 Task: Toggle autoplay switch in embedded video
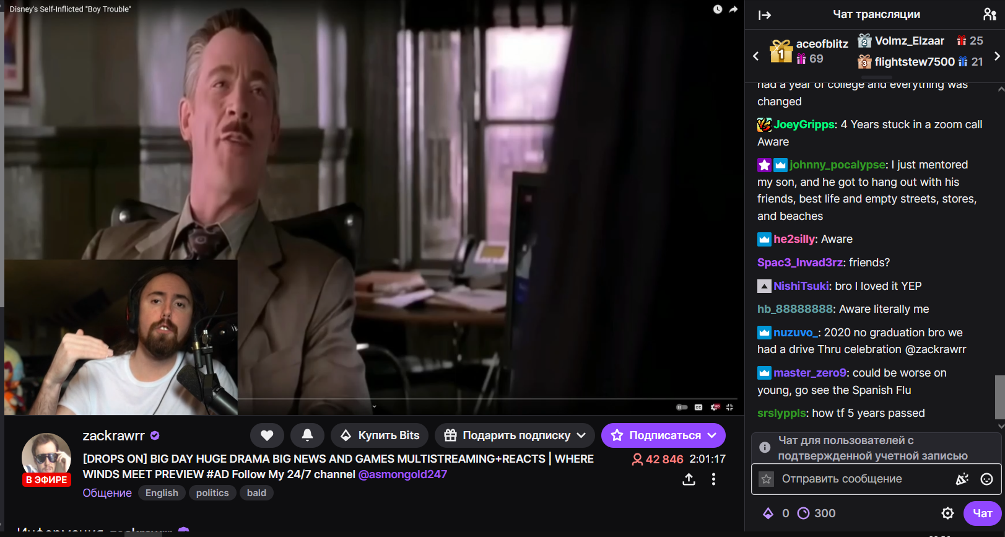682,407
